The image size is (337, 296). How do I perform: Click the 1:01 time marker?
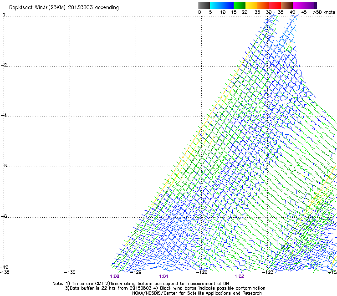[163, 276]
